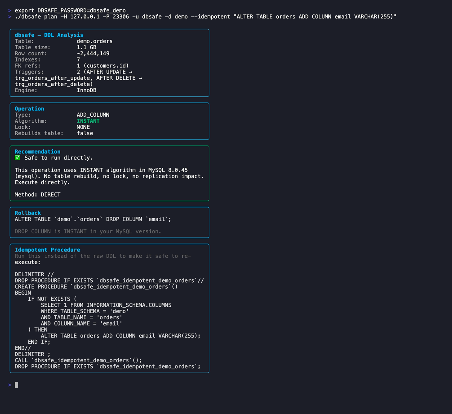Click the 'Idempotent Procedure' heading
This screenshot has width=452, height=414.
[47, 250]
